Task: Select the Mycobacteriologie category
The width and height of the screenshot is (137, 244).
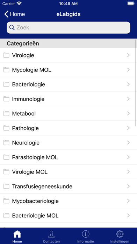Action: coord(68,201)
